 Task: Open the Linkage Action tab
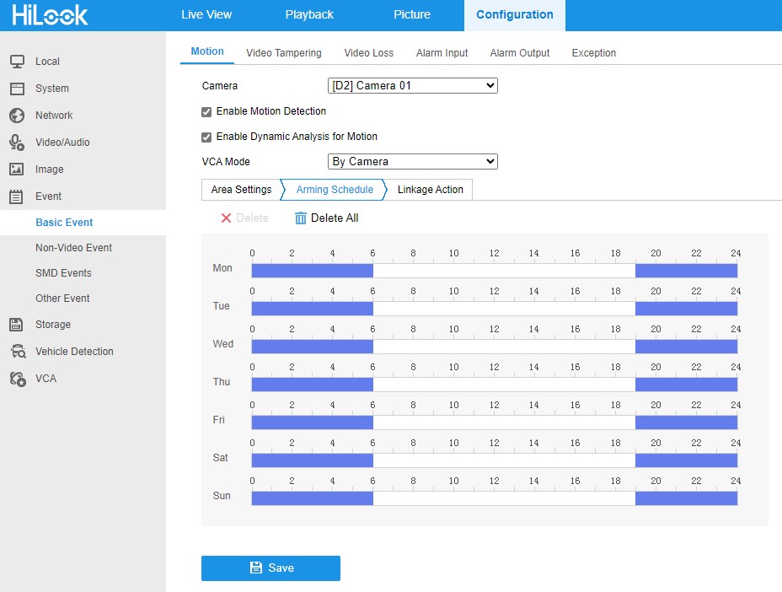(430, 190)
